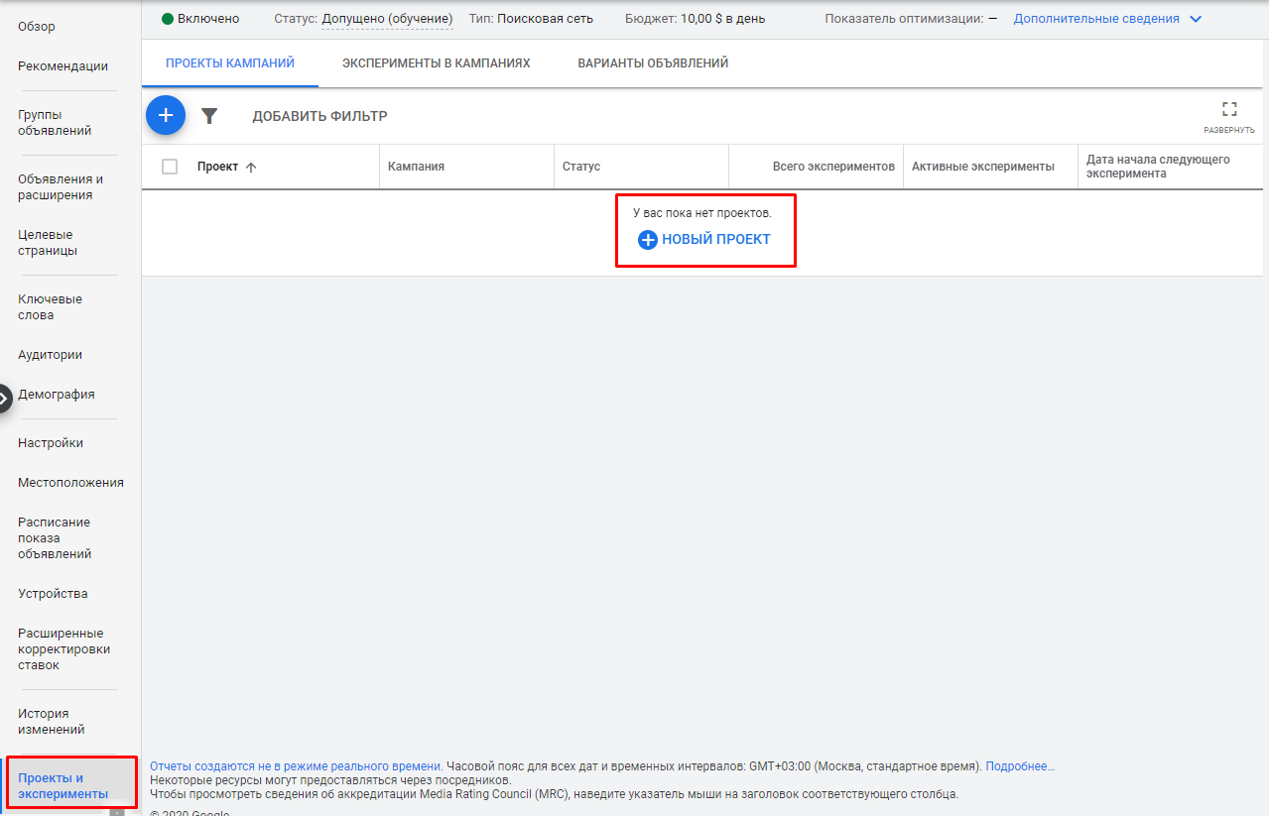Open Местоположения in sidebar

point(70,483)
